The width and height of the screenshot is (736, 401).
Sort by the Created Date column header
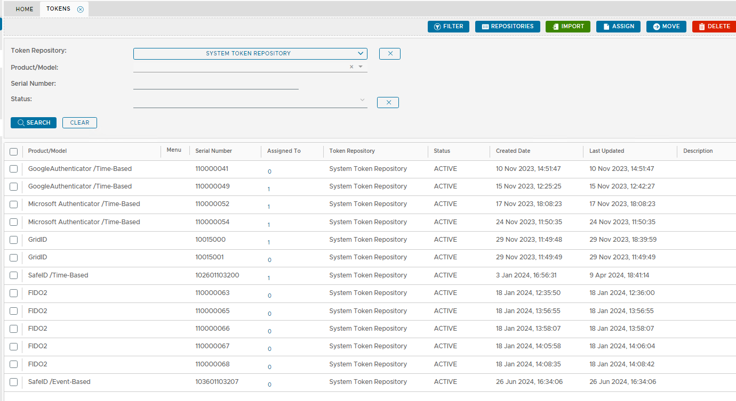(513, 151)
